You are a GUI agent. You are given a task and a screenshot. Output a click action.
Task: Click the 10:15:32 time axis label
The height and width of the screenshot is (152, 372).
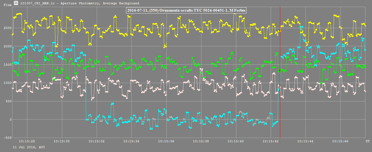pyautogui.click(x=97, y=141)
